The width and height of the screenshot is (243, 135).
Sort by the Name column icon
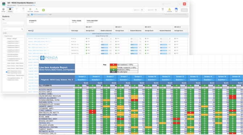[x=33, y=30]
